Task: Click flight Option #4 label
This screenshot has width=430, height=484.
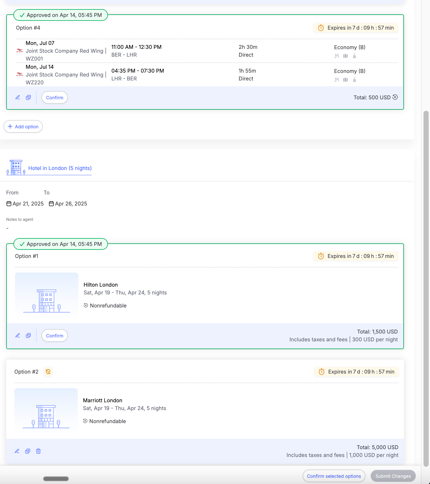Action: pos(28,28)
